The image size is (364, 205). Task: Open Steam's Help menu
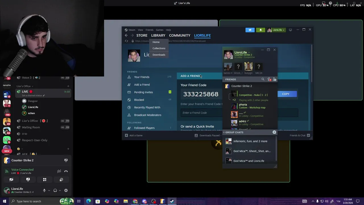[x=168, y=30]
